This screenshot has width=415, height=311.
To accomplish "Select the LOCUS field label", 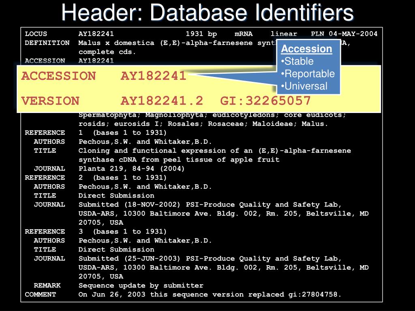I will click(36, 34).
